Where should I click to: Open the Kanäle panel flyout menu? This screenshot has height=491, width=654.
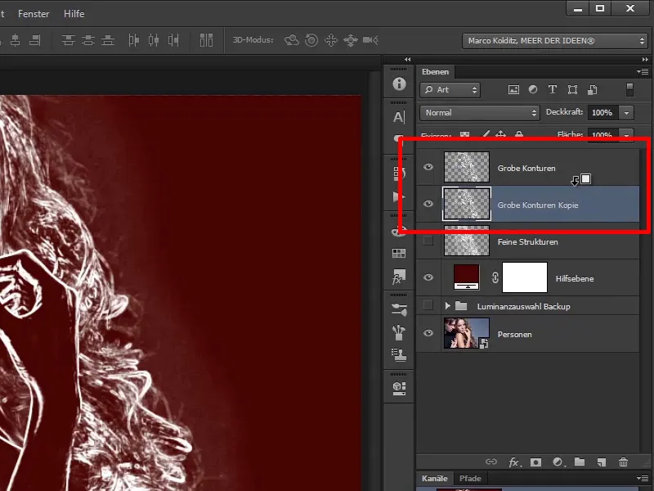pos(643,478)
